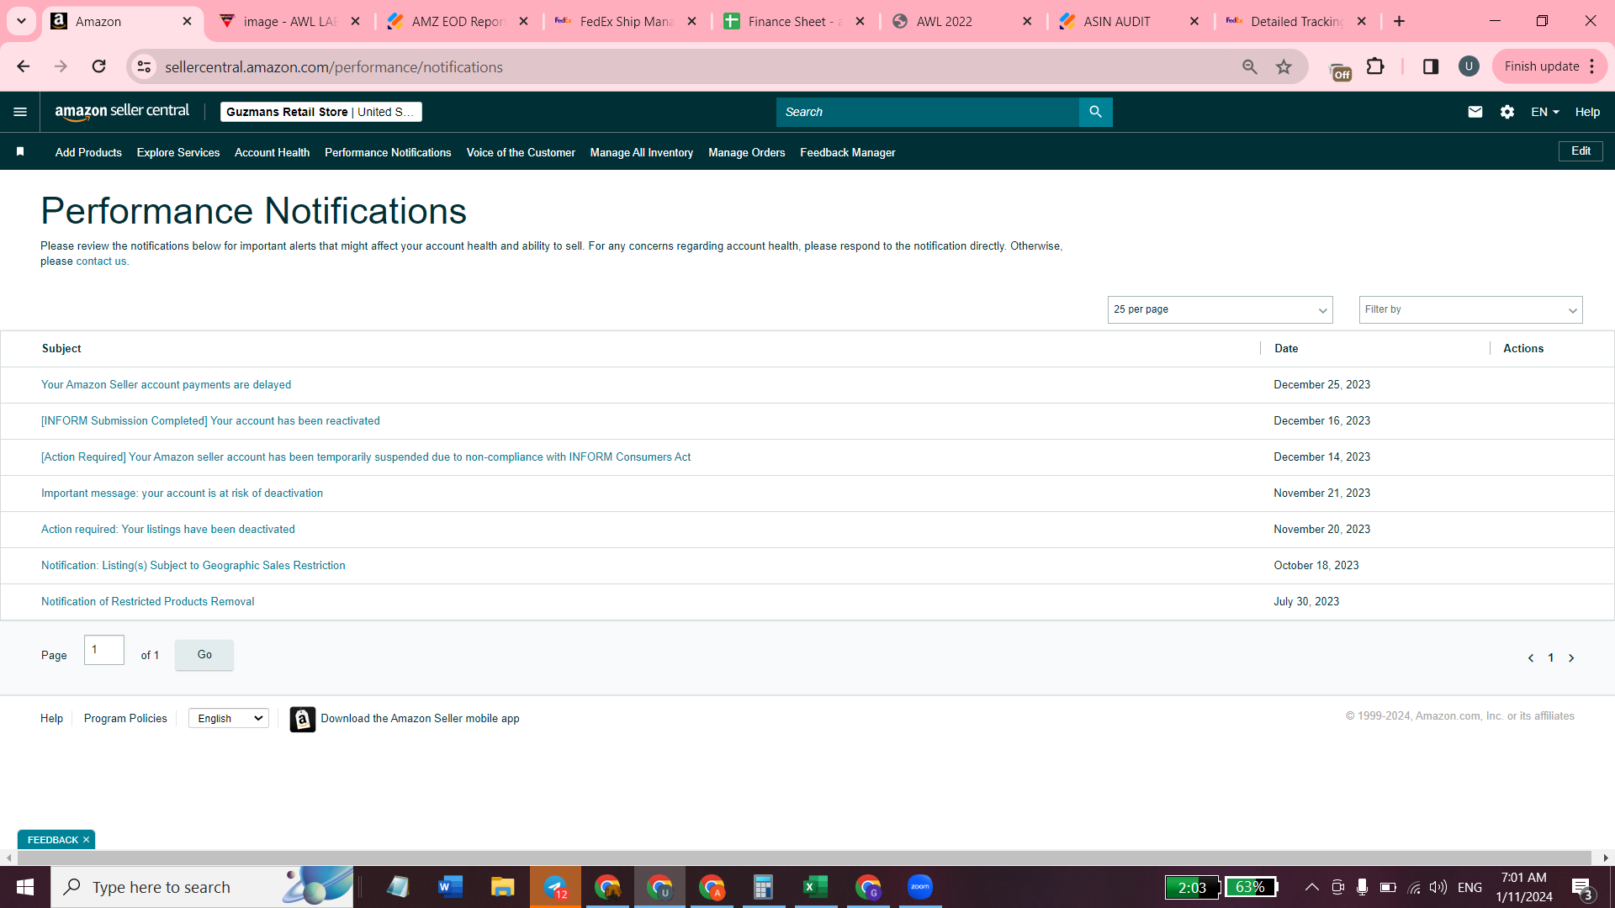Open the Windows Start menu
Screen dimensions: 1615x908
(25, 887)
